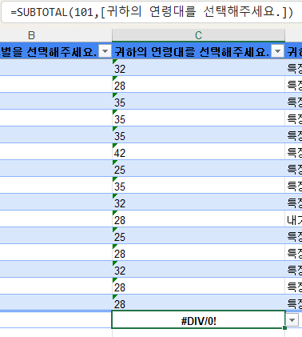This screenshot has height=337, width=302.
Task: Open total row function dropdown beside #DIV/0!
Action: point(292,319)
